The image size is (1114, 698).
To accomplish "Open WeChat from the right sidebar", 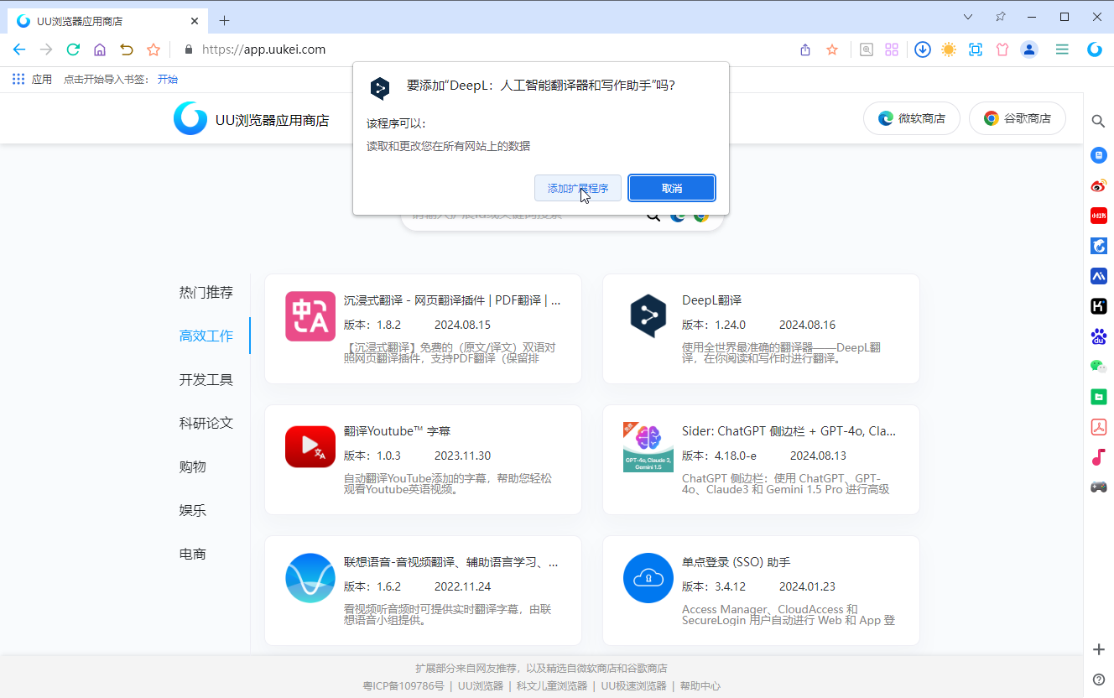I will click(x=1098, y=366).
